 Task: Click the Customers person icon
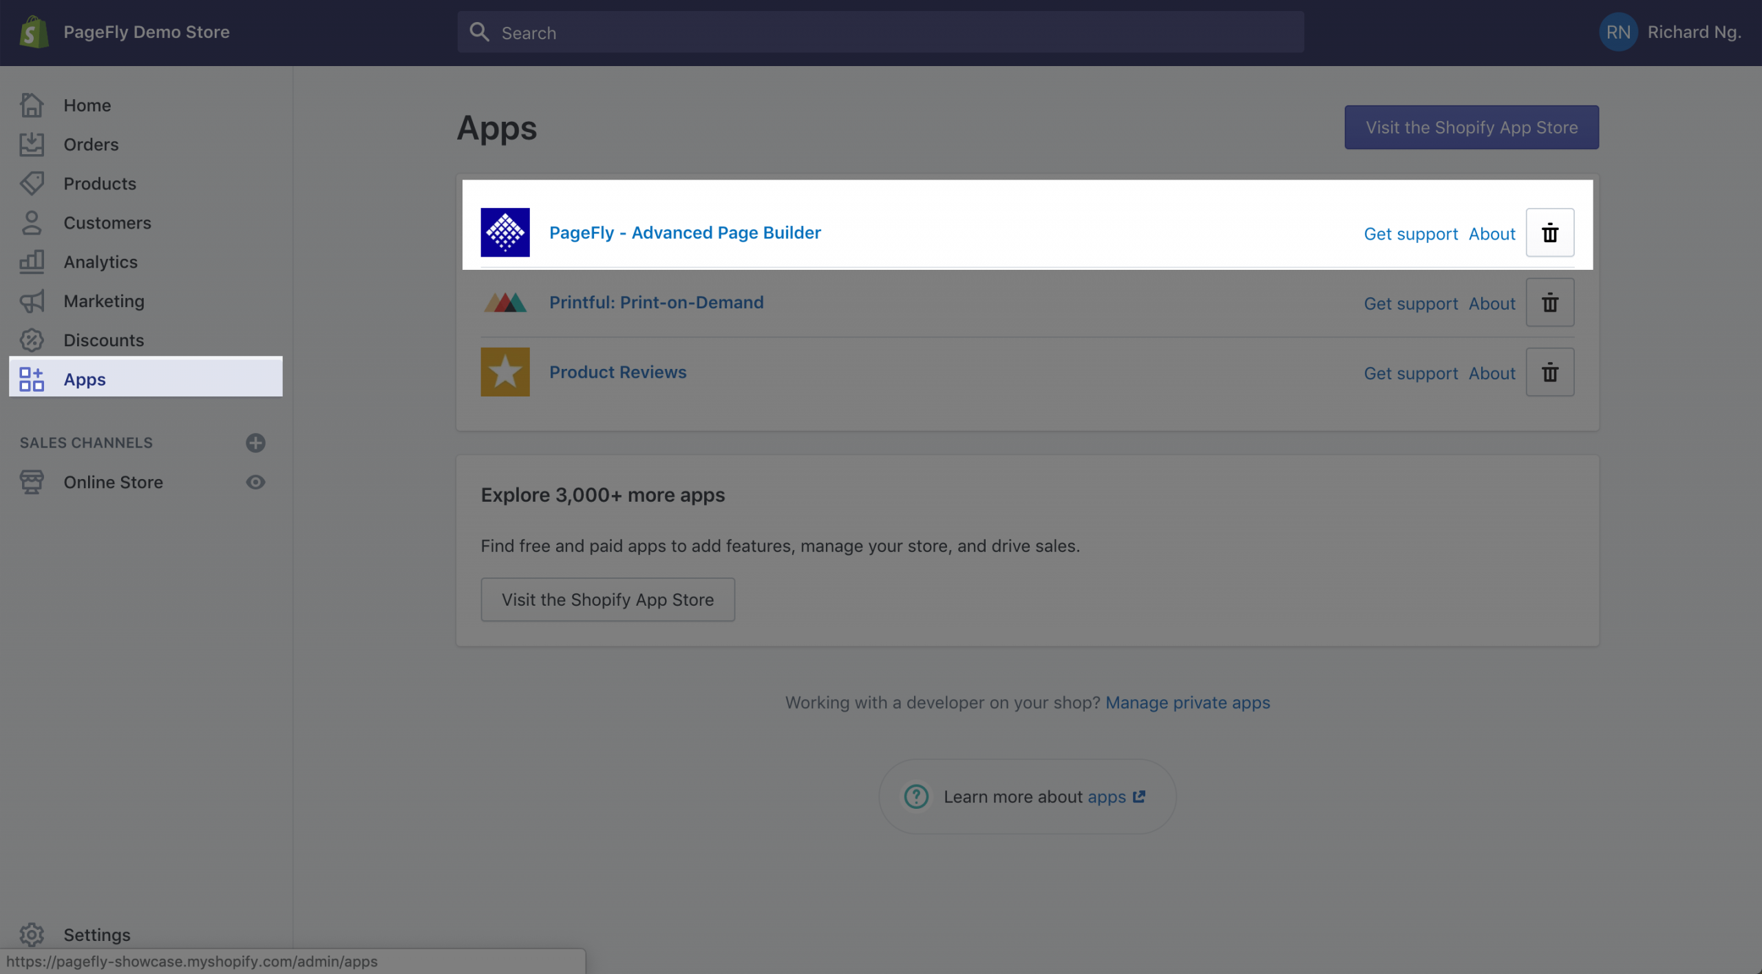(32, 223)
